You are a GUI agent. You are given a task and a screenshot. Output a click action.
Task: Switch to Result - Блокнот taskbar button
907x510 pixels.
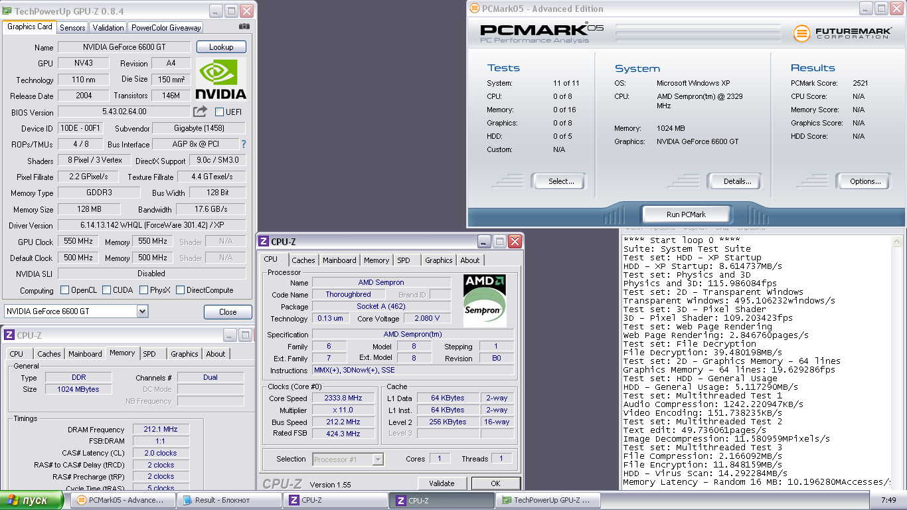(230, 500)
